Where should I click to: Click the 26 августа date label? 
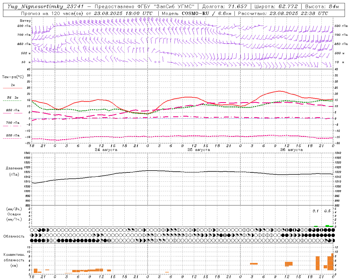(x=291, y=150)
